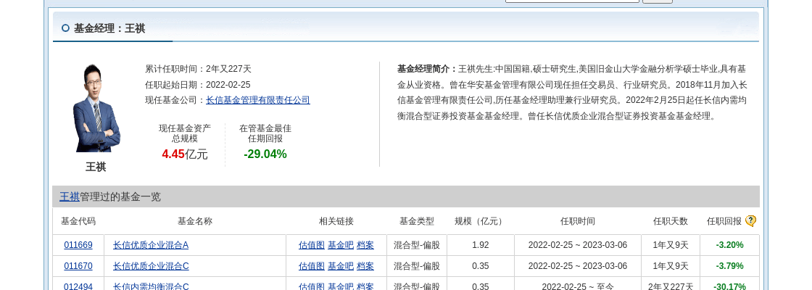Open 档案 for 长信优质企业混合A
Viewport: 812px width, 290px height.
pyautogui.click(x=365, y=245)
